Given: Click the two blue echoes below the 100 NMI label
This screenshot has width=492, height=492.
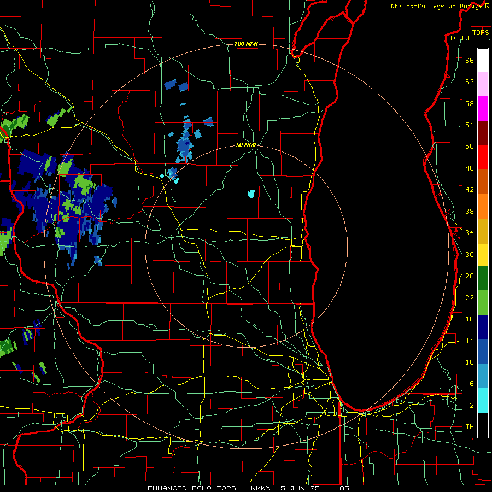Looking at the screenshot, I should coord(176,85).
